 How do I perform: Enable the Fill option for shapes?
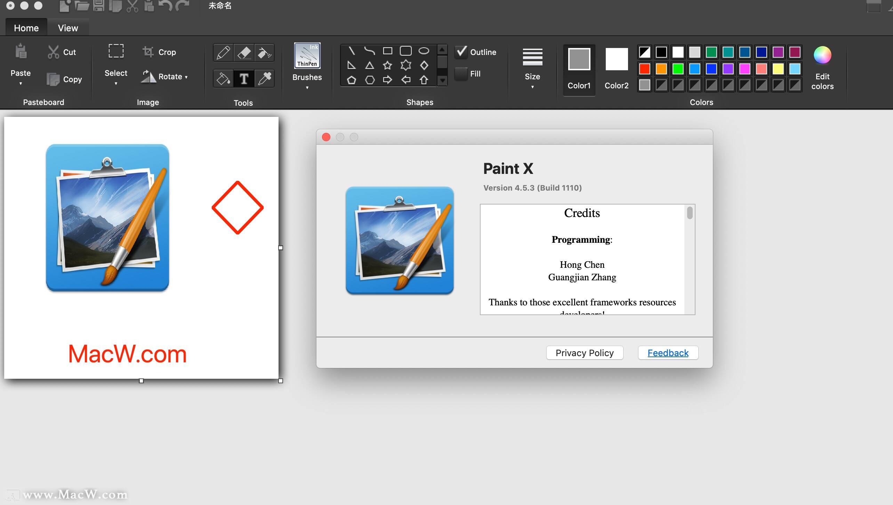pyautogui.click(x=461, y=73)
